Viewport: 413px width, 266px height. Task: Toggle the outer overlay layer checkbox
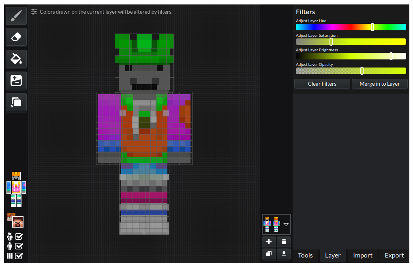point(19,236)
